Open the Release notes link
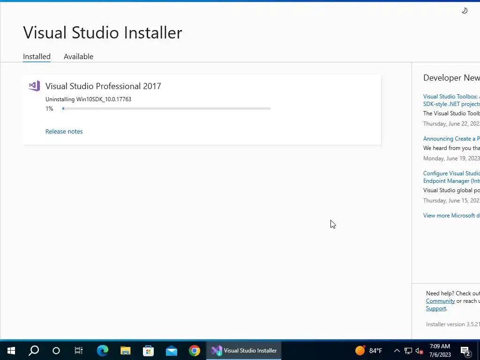This screenshot has width=480, height=360. point(64,131)
